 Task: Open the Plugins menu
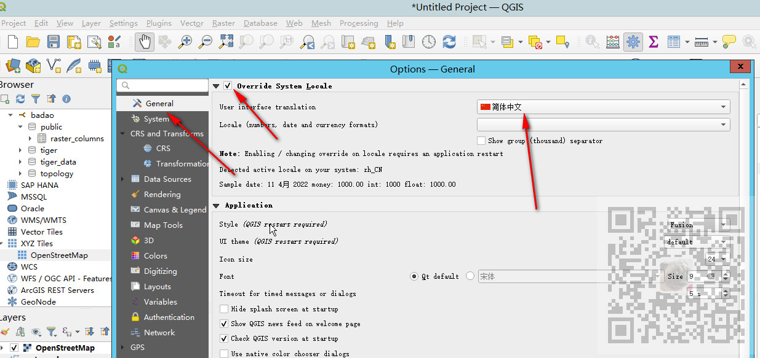click(159, 23)
